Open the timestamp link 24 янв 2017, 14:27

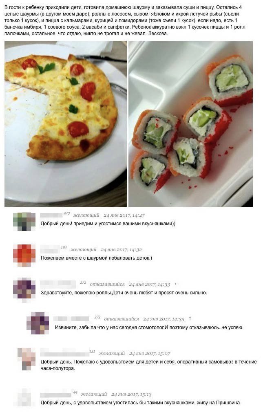coord(124,215)
